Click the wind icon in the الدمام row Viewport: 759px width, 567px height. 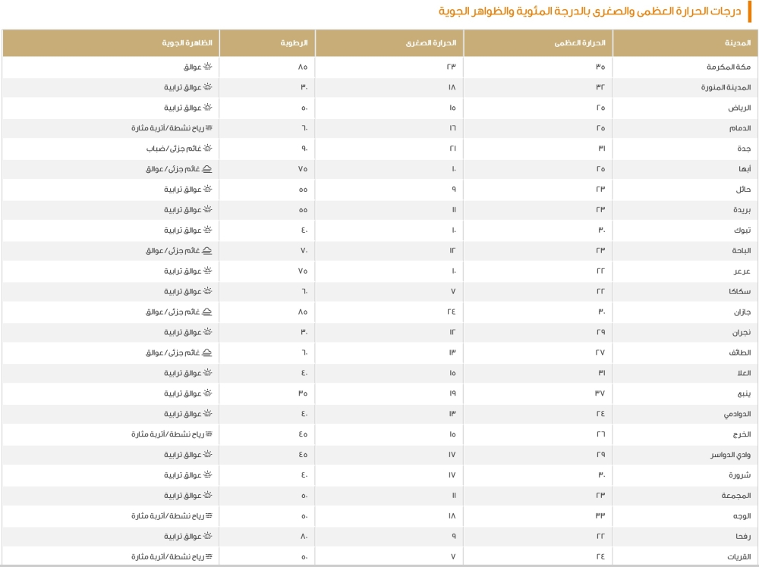[209, 128]
